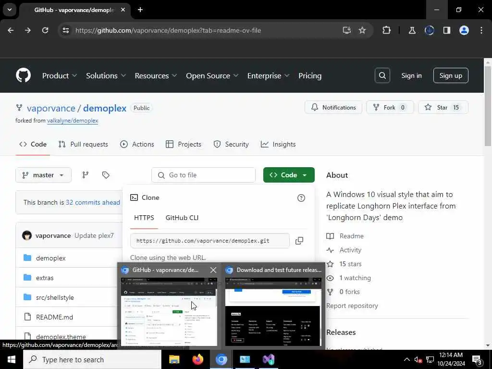Open the master branch selector
This screenshot has width=492, height=369.
43,175
